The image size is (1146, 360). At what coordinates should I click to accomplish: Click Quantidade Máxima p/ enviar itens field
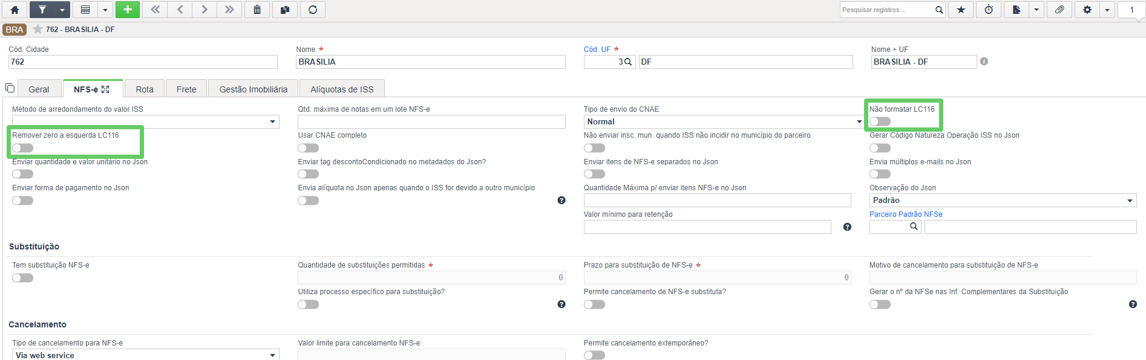click(717, 201)
